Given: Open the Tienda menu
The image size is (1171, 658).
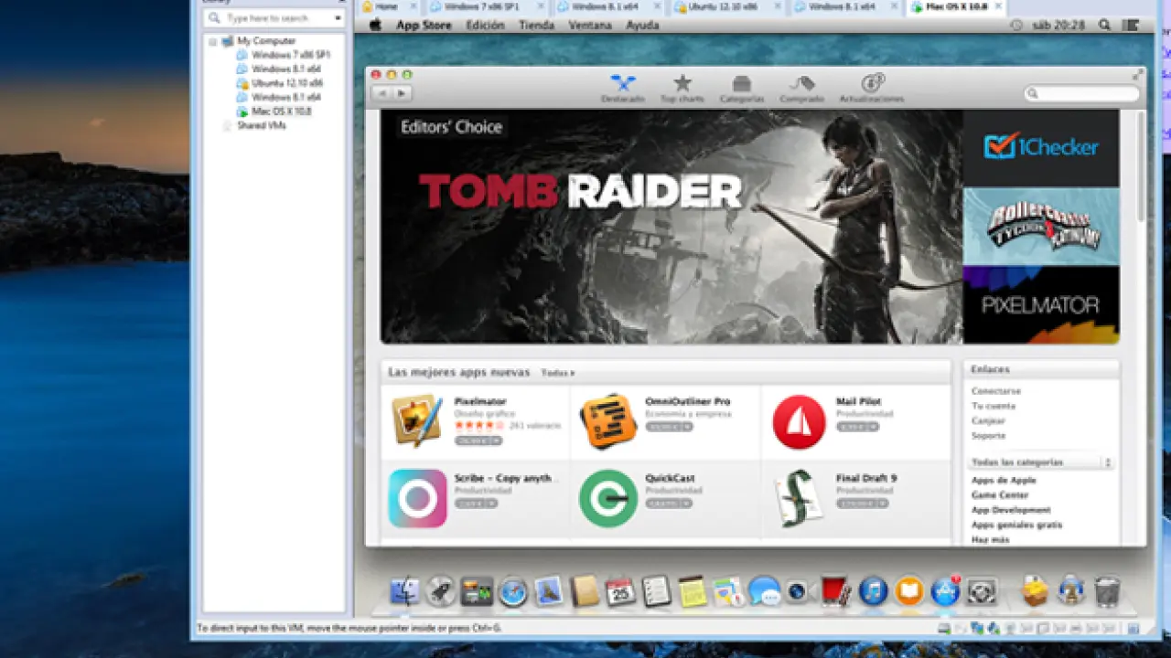Looking at the screenshot, I should click(x=536, y=26).
